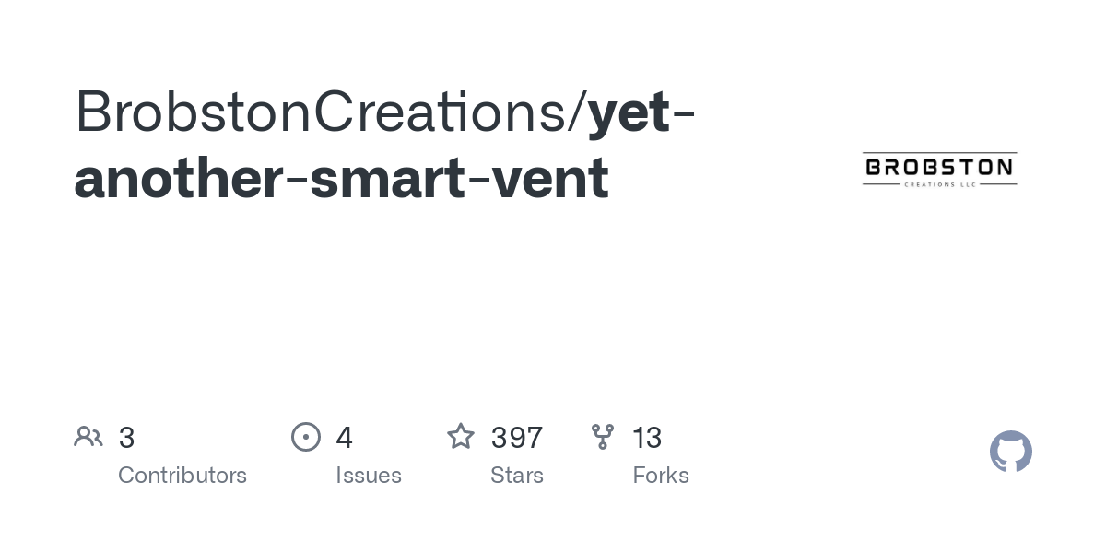Click the fork count 13
Viewport: 1106px width, 553px height.
point(647,438)
